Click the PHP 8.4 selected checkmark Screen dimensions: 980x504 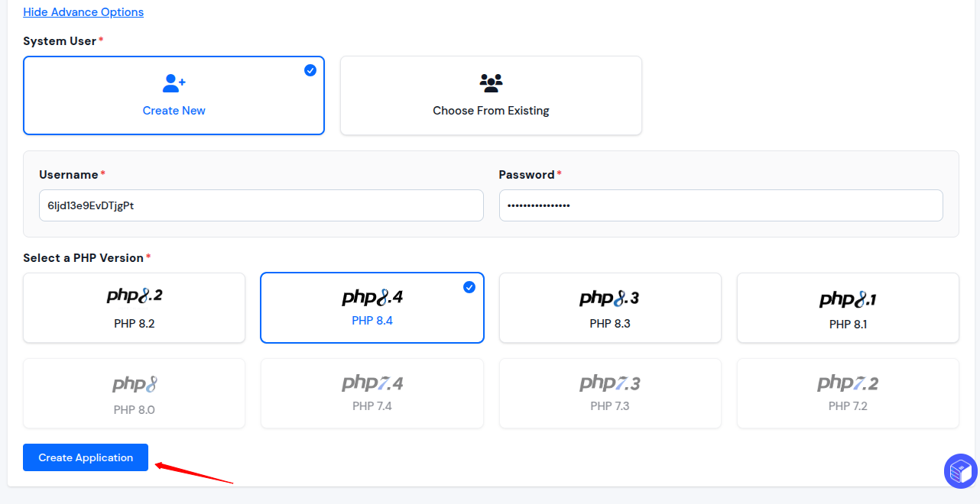point(469,287)
